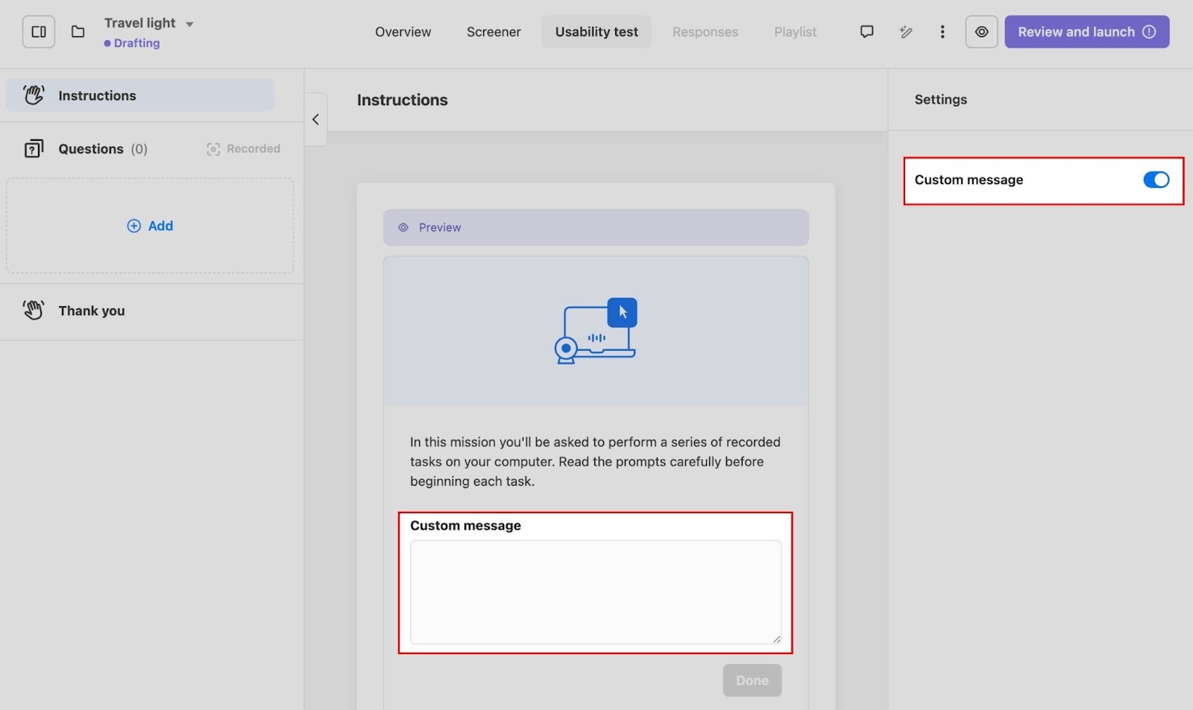Collapse the left sidebar with chevron
The image size is (1193, 710).
(315, 119)
